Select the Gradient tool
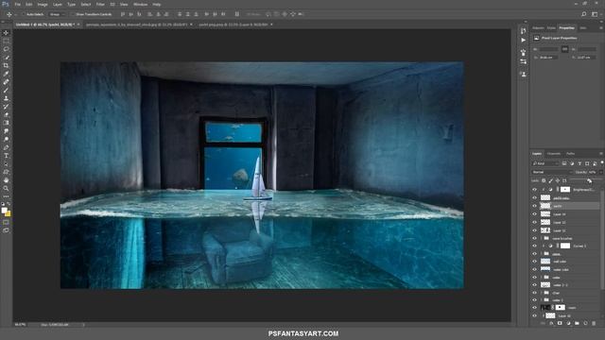The width and height of the screenshot is (605, 340). click(x=6, y=123)
